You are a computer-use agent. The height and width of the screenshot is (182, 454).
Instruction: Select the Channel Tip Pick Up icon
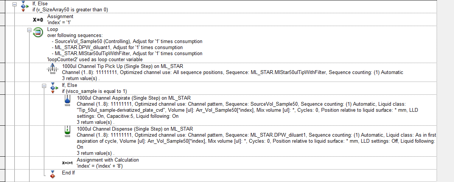click(53, 69)
